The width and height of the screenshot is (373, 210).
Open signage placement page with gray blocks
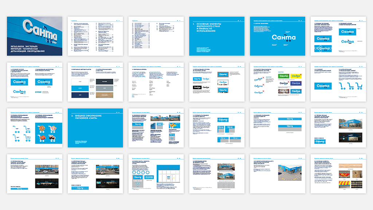[217, 128]
